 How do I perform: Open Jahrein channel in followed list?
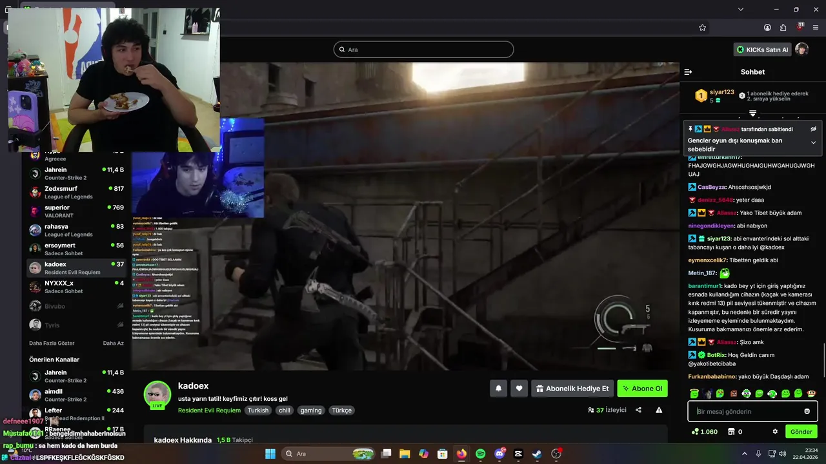76,173
